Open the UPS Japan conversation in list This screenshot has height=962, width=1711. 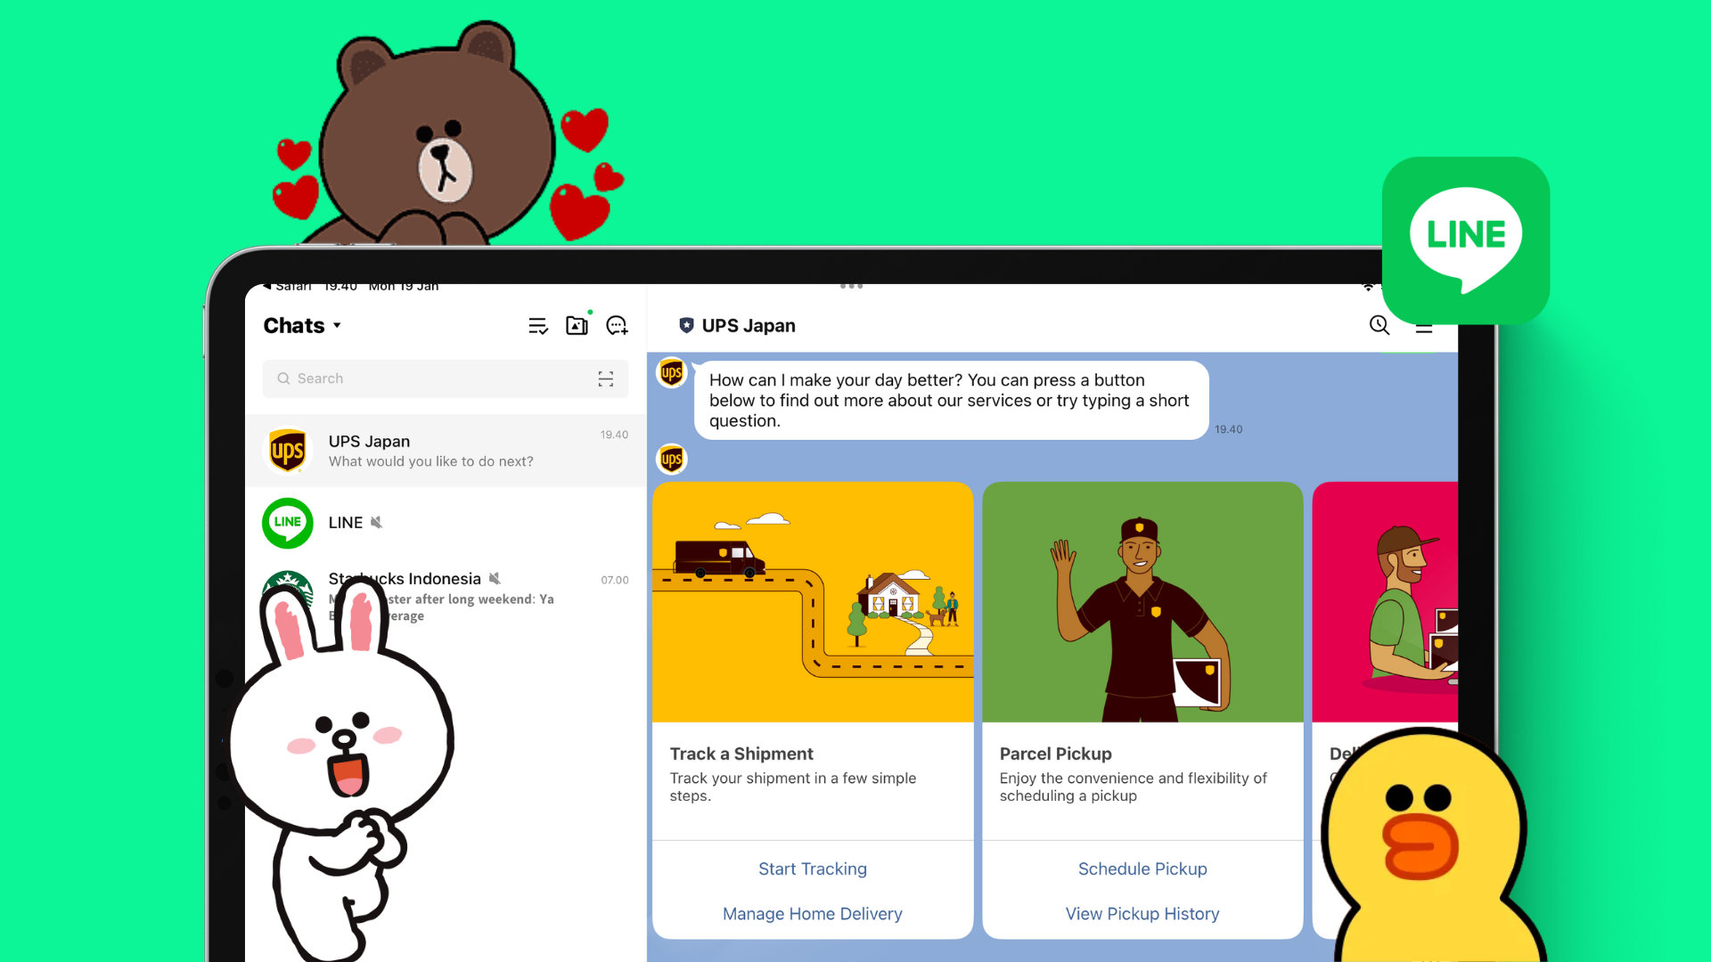[x=446, y=451]
